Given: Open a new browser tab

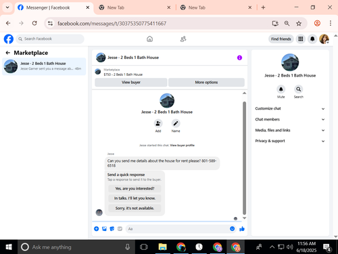Looking at the screenshot, I should tap(263, 7).
